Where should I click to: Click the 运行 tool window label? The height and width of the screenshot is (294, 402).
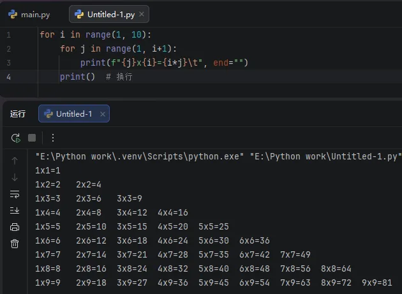(x=18, y=114)
